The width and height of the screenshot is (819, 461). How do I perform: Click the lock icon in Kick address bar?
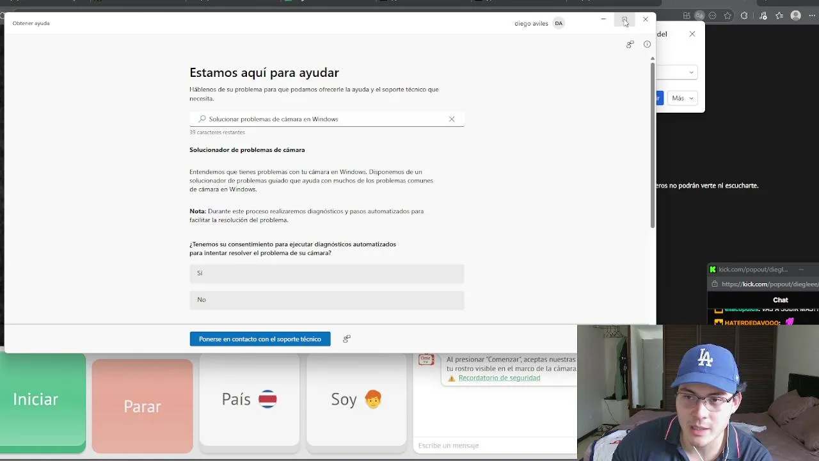(x=713, y=284)
